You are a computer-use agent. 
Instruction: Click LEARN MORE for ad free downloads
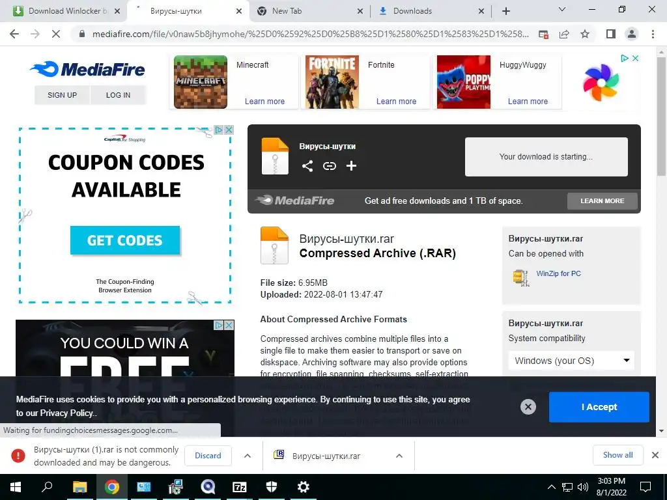603,201
